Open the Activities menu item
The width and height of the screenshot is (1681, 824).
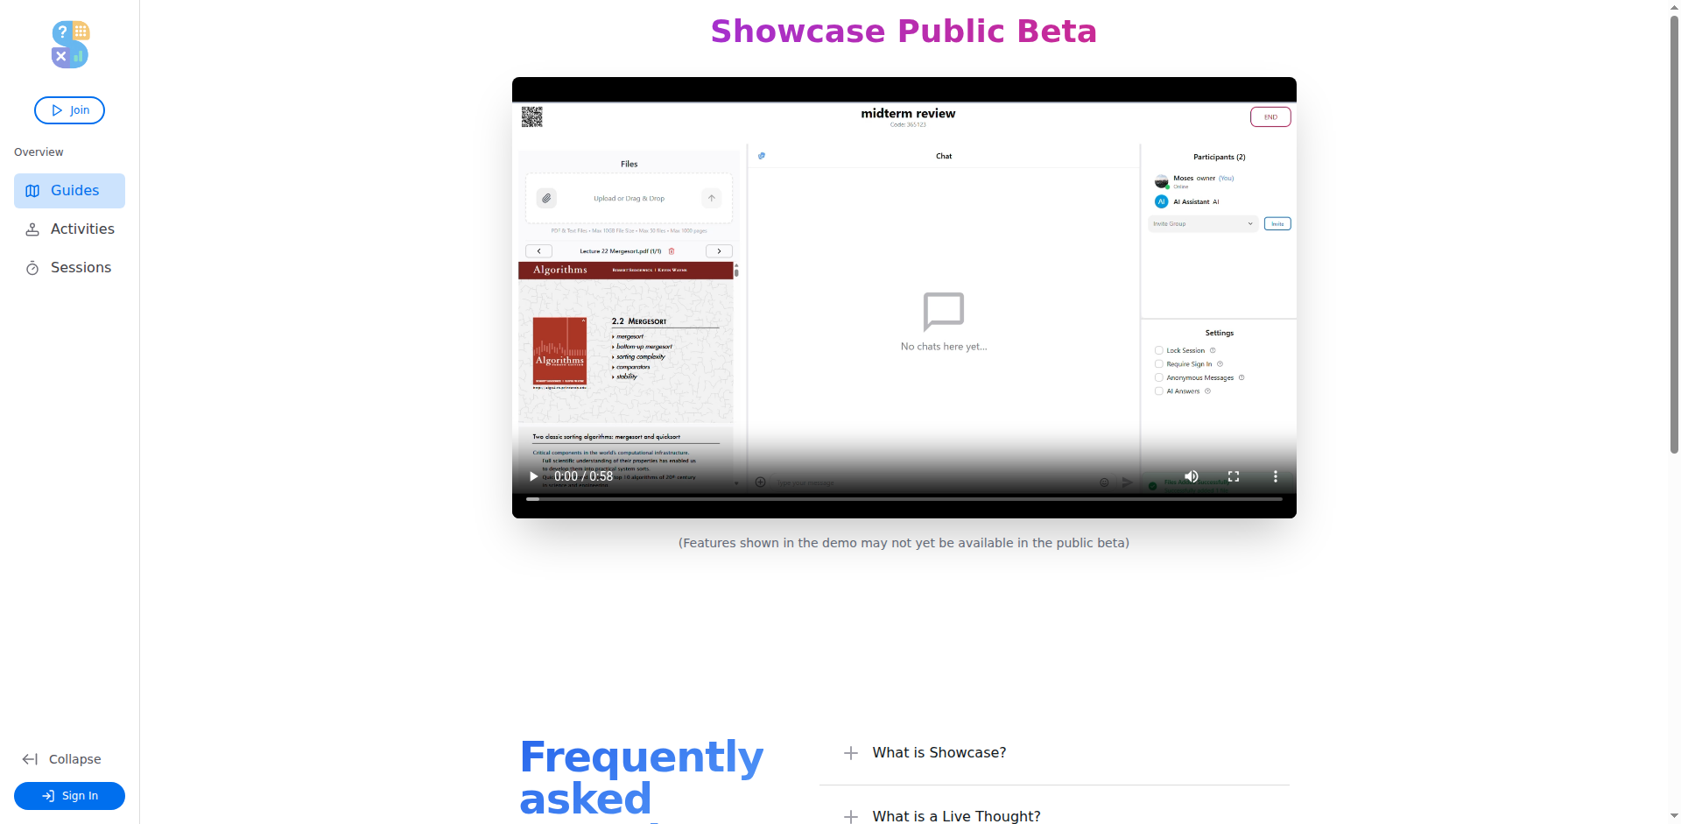69,229
